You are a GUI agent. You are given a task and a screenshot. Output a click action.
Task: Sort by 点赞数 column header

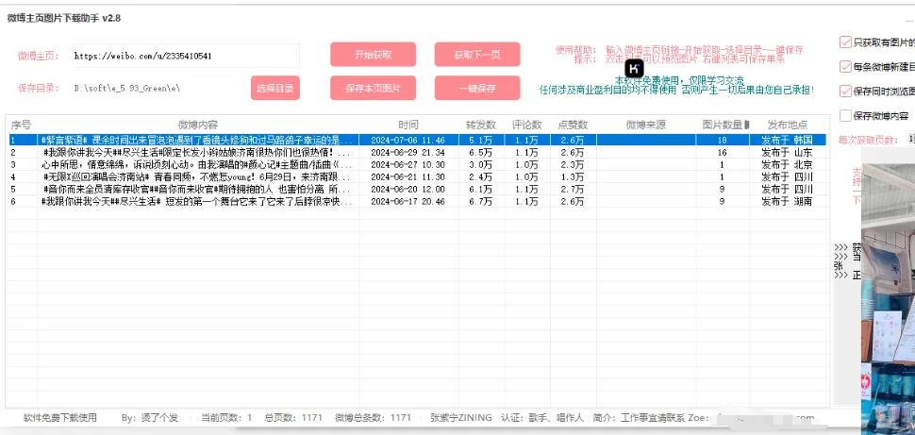coord(573,125)
